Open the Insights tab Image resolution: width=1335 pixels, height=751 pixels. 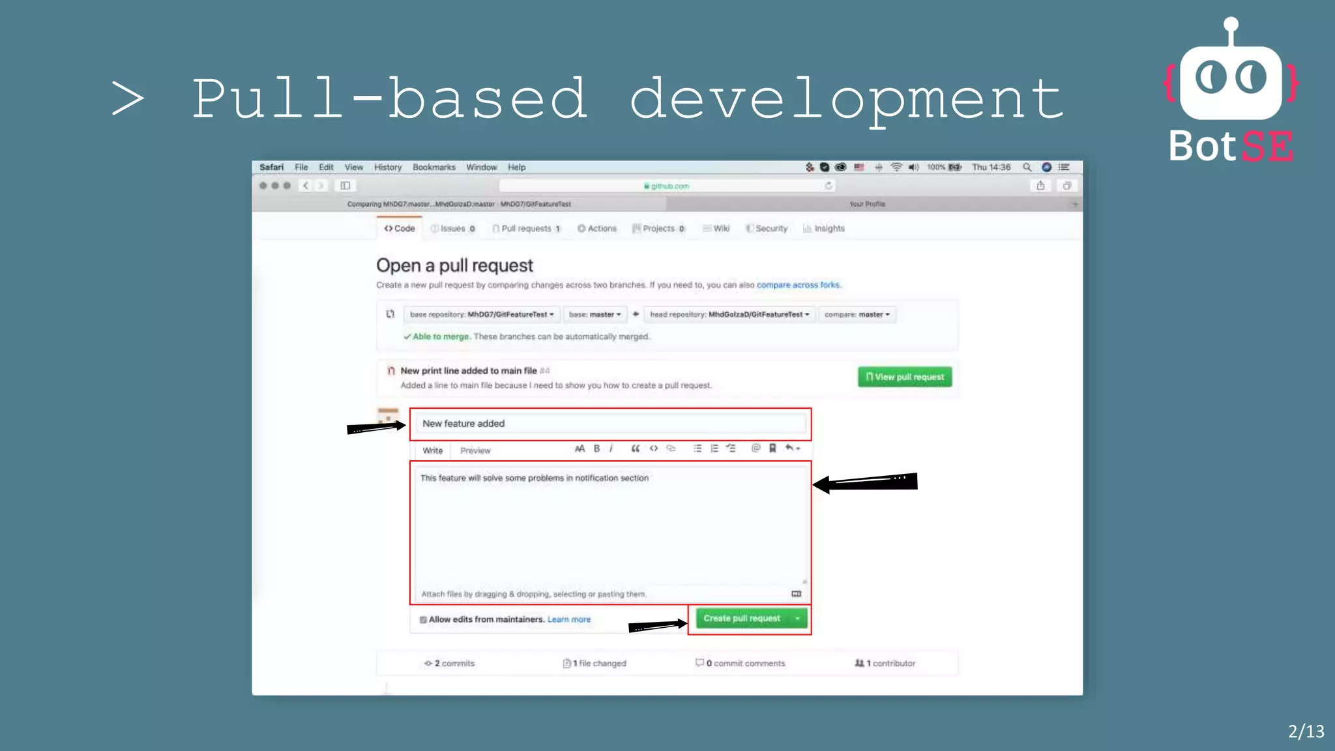pyautogui.click(x=824, y=229)
